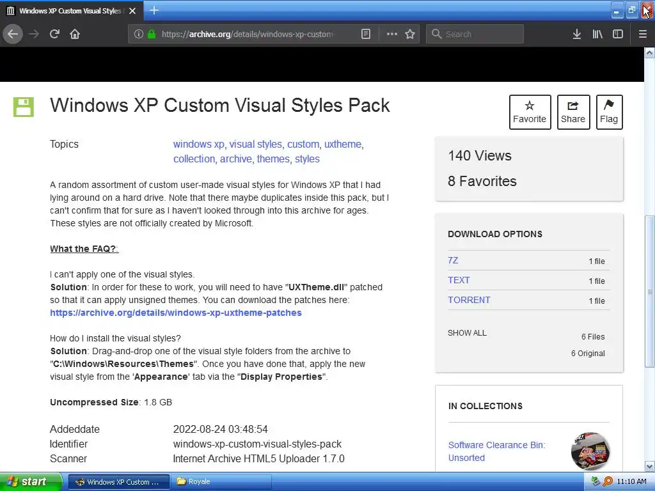Click the scrollbar up arrow

650,52
